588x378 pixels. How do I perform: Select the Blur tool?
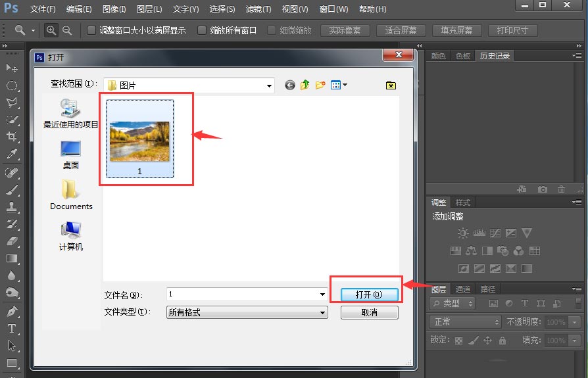pos(12,275)
